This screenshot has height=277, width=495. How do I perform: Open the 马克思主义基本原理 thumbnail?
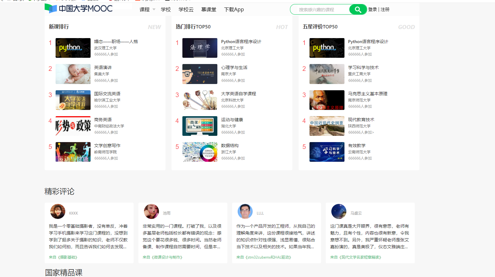coord(327,100)
